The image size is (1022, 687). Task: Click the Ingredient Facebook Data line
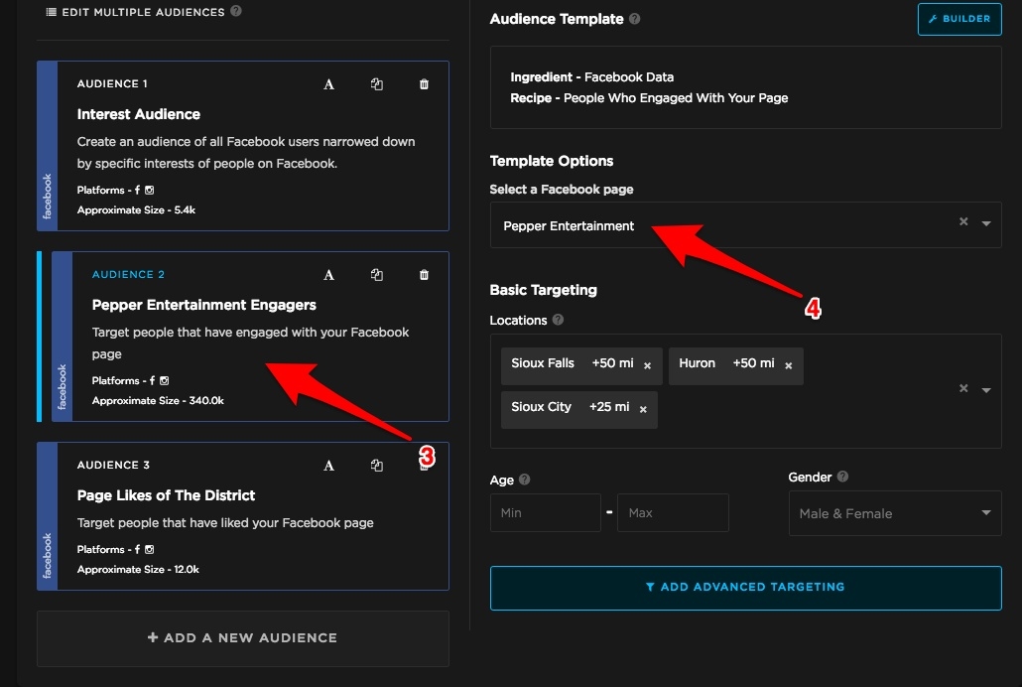pyautogui.click(x=591, y=77)
